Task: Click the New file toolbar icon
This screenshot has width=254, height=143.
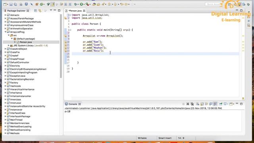Action: point(5,4)
